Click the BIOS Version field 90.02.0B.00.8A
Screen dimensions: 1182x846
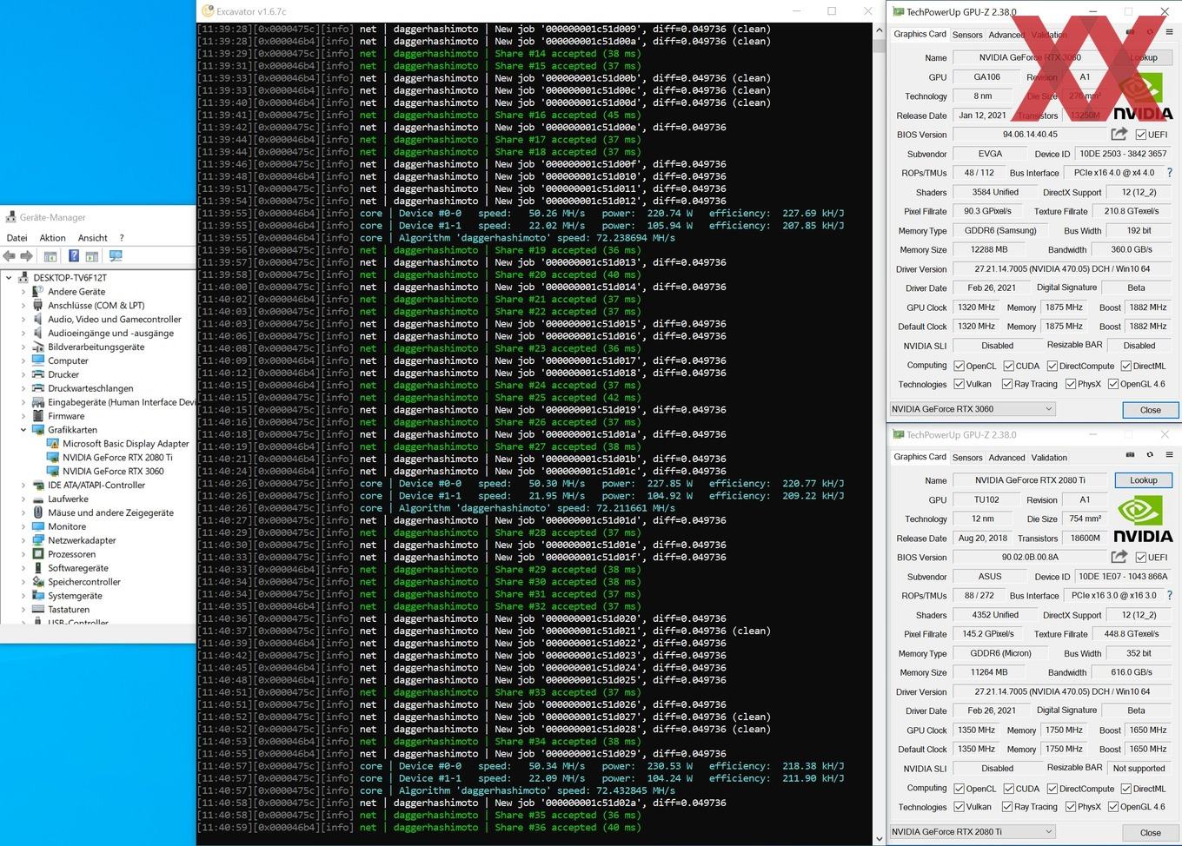pos(1030,558)
